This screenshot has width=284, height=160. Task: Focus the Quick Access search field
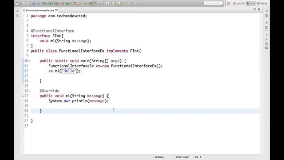pyautogui.click(x=213, y=3)
